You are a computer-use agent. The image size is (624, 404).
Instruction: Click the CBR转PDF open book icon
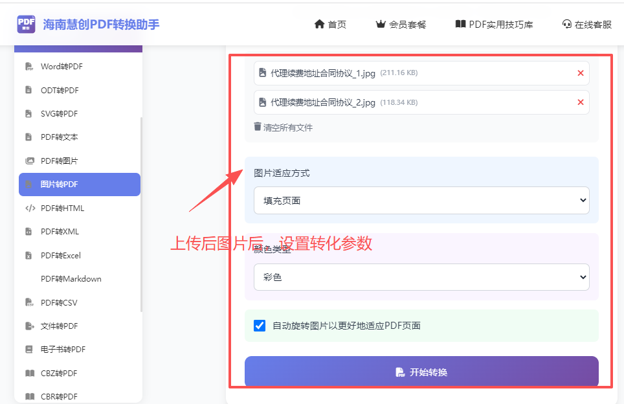(x=30, y=396)
